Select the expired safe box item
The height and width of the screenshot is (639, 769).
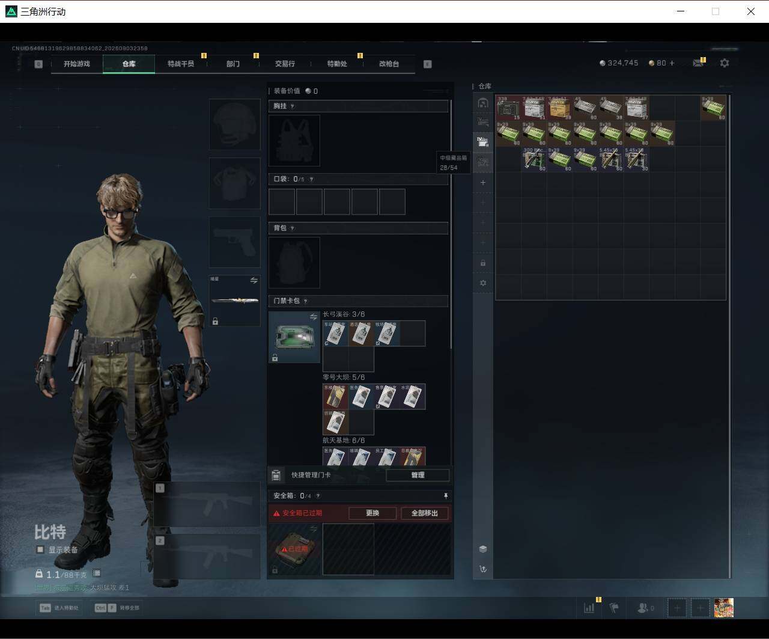click(x=294, y=549)
